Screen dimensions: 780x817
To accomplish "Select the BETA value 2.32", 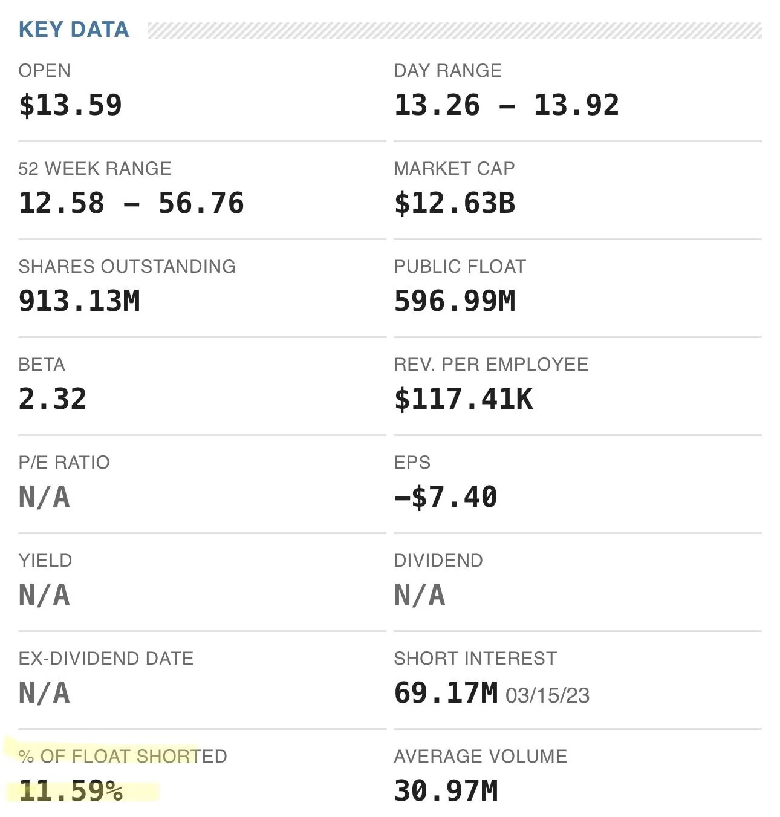I will tap(53, 399).
